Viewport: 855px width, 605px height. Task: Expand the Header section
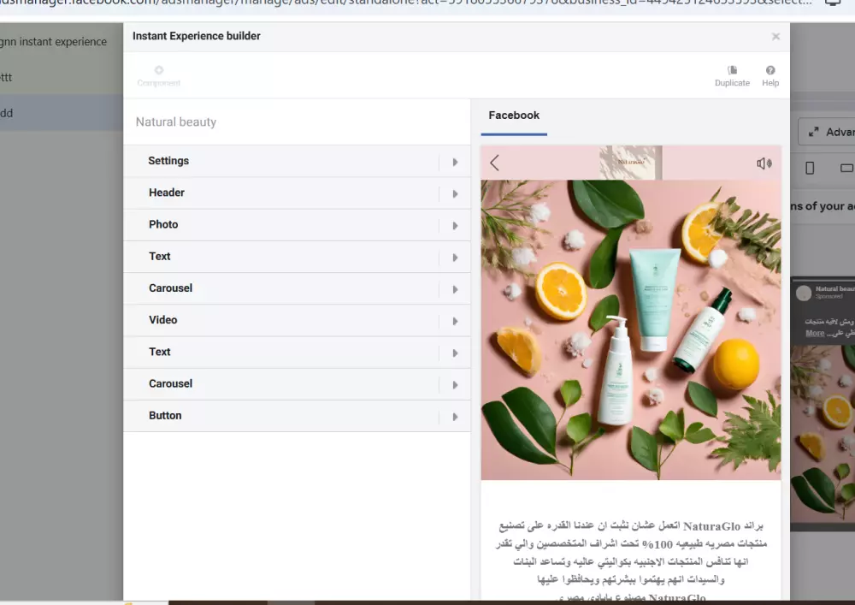[x=298, y=193]
